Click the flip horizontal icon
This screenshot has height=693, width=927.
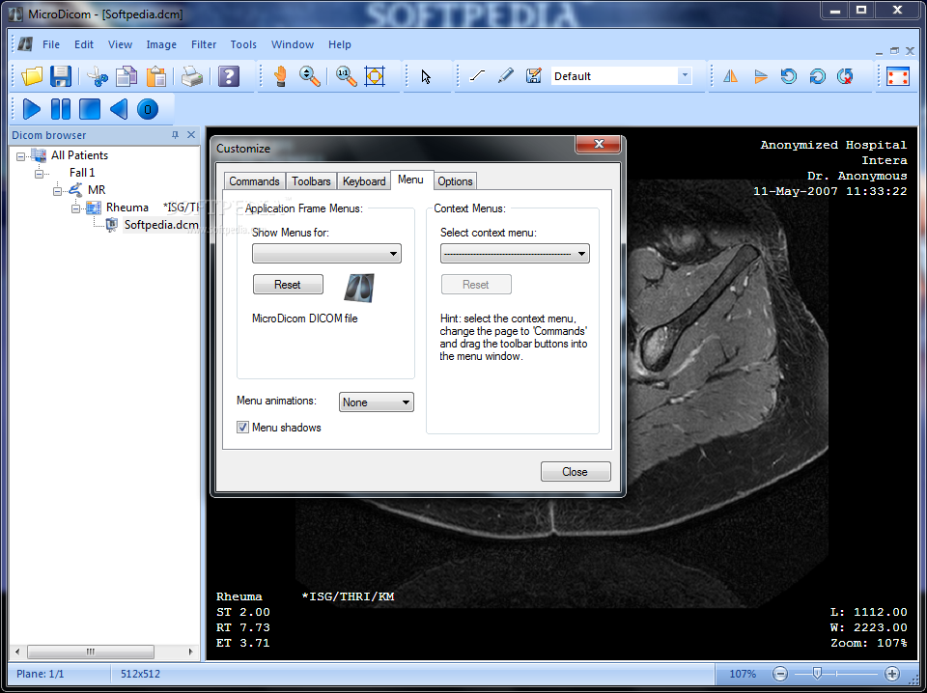coord(731,76)
